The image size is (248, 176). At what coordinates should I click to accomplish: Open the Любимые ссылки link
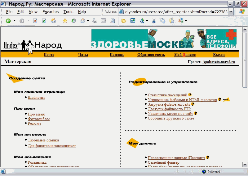pyautogui.click(x=43, y=140)
